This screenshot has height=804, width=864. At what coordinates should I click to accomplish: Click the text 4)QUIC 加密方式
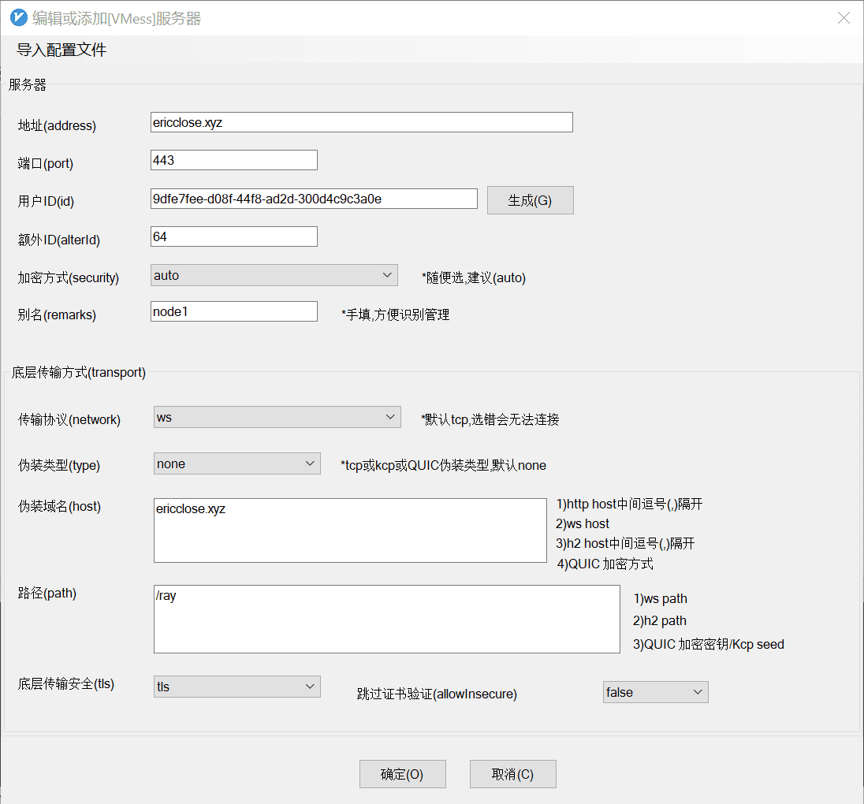[x=605, y=564]
